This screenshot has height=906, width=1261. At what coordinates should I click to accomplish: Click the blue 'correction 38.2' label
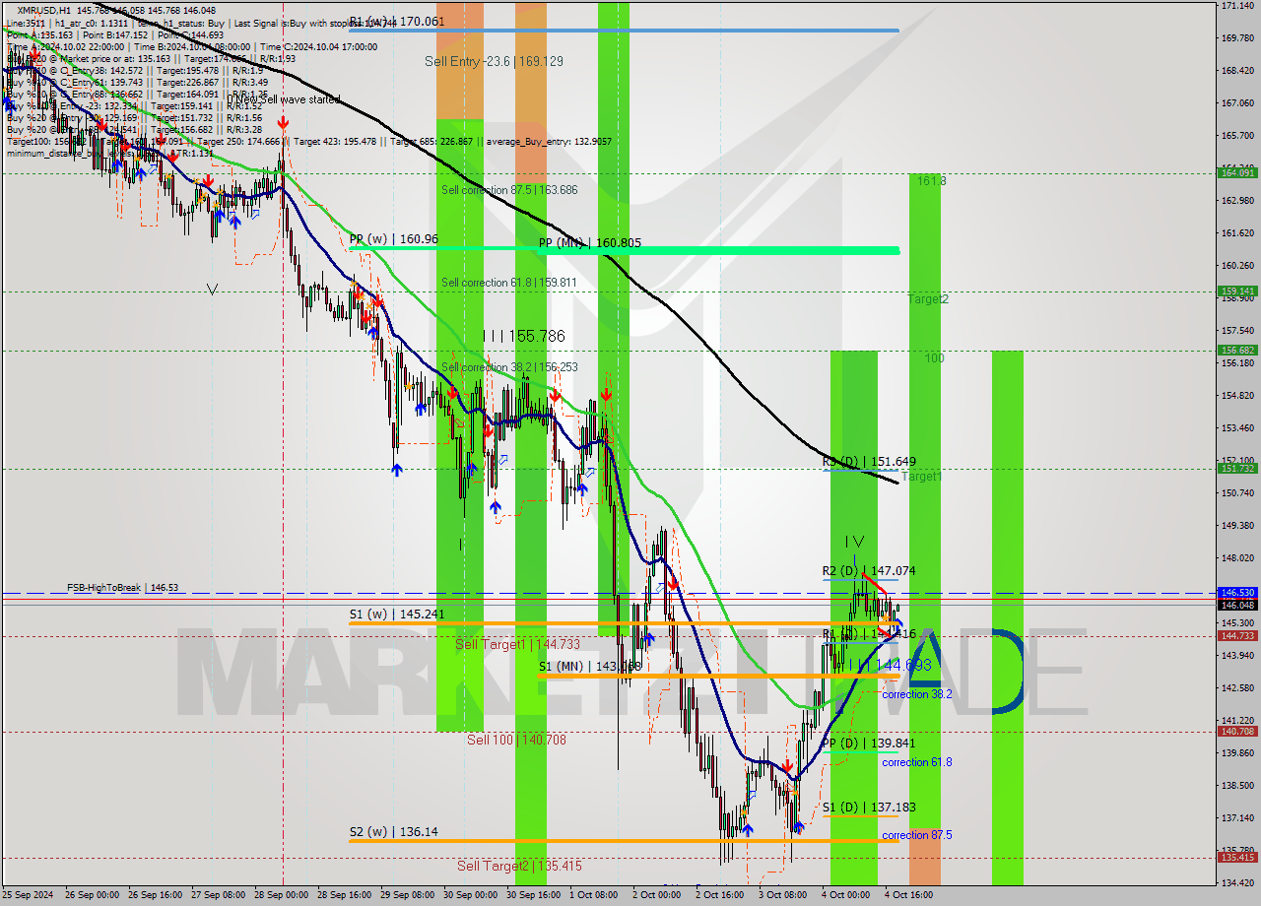click(x=917, y=694)
